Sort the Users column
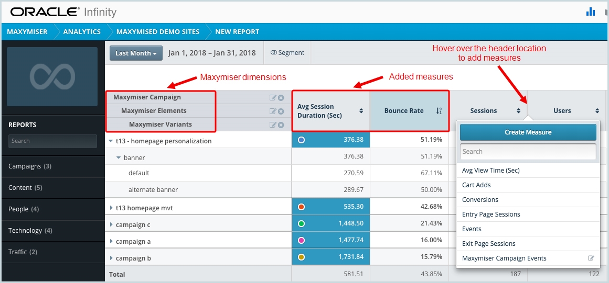Image resolution: width=609 pixels, height=283 pixels. click(597, 111)
